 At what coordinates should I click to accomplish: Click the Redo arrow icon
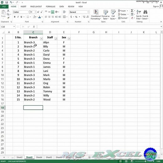click(17, 2)
